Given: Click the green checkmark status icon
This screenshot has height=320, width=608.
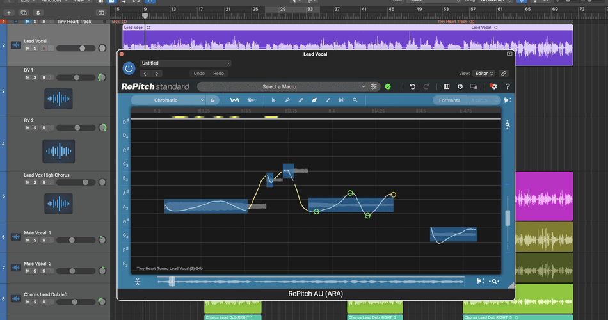Looking at the screenshot, I should [388, 86].
